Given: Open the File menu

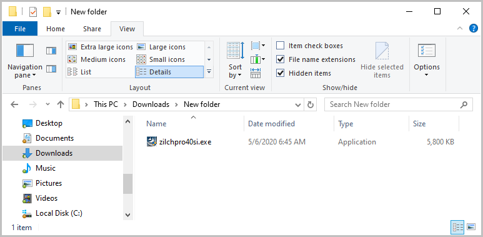Looking at the screenshot, I should (20, 29).
